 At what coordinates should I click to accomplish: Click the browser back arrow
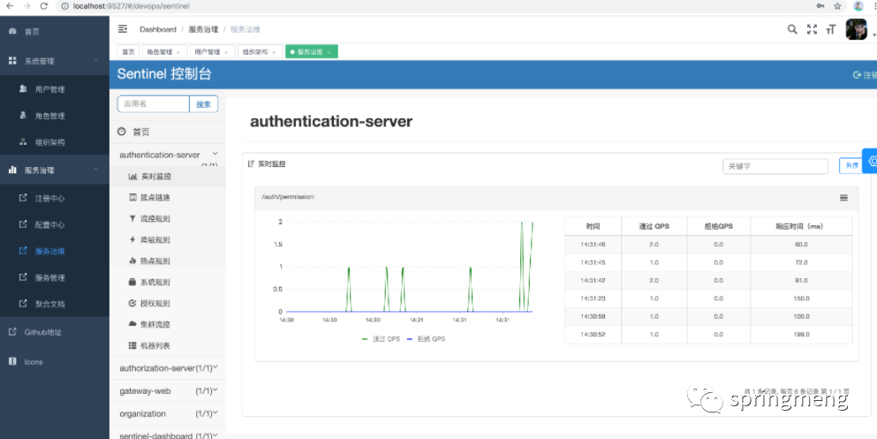coord(10,6)
